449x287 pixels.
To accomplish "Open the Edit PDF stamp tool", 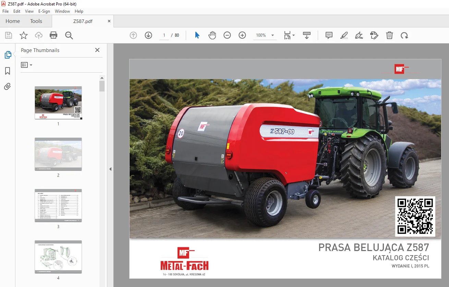I will pyautogui.click(x=374, y=35).
